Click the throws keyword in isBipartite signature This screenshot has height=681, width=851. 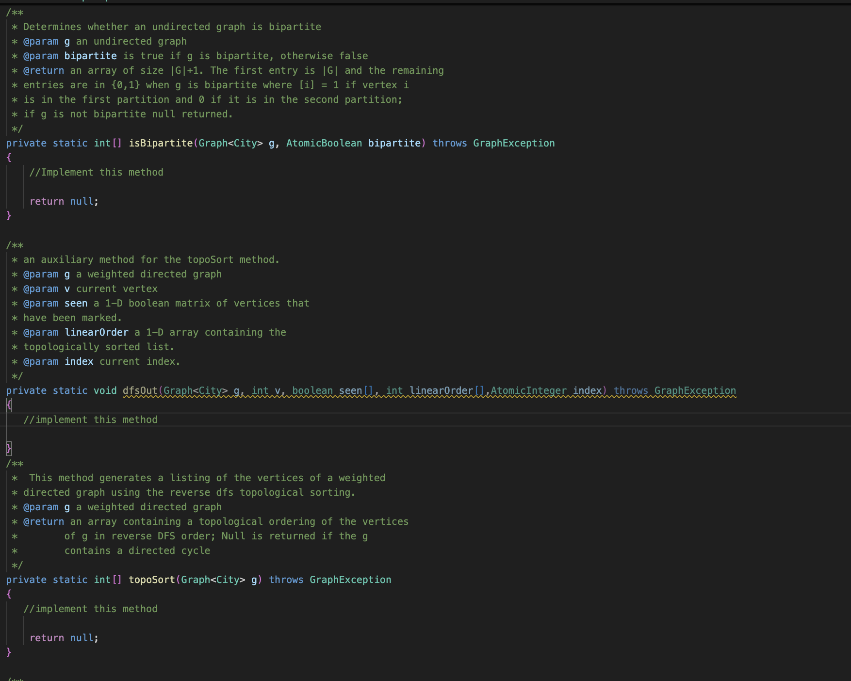tap(449, 143)
